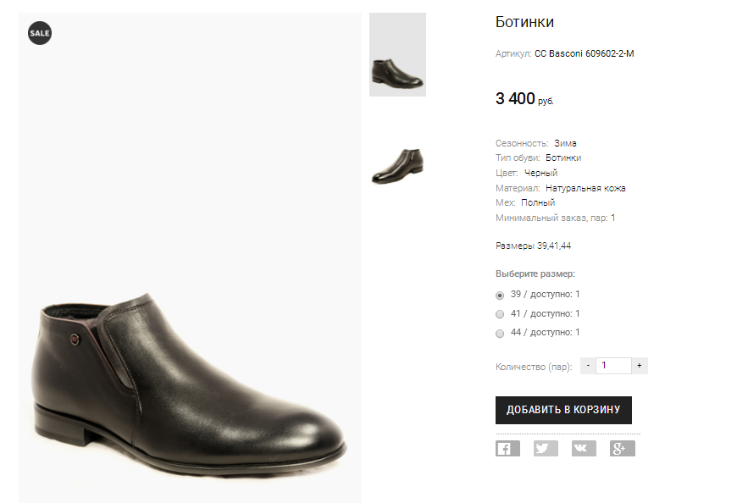Click the Натуральная кожа material value
Image resolution: width=737 pixels, height=503 pixels.
pos(585,188)
